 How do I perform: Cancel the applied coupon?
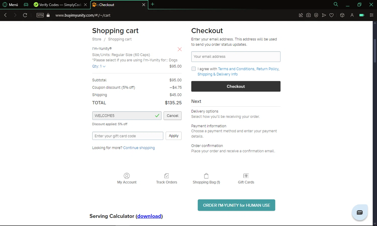pos(172,116)
